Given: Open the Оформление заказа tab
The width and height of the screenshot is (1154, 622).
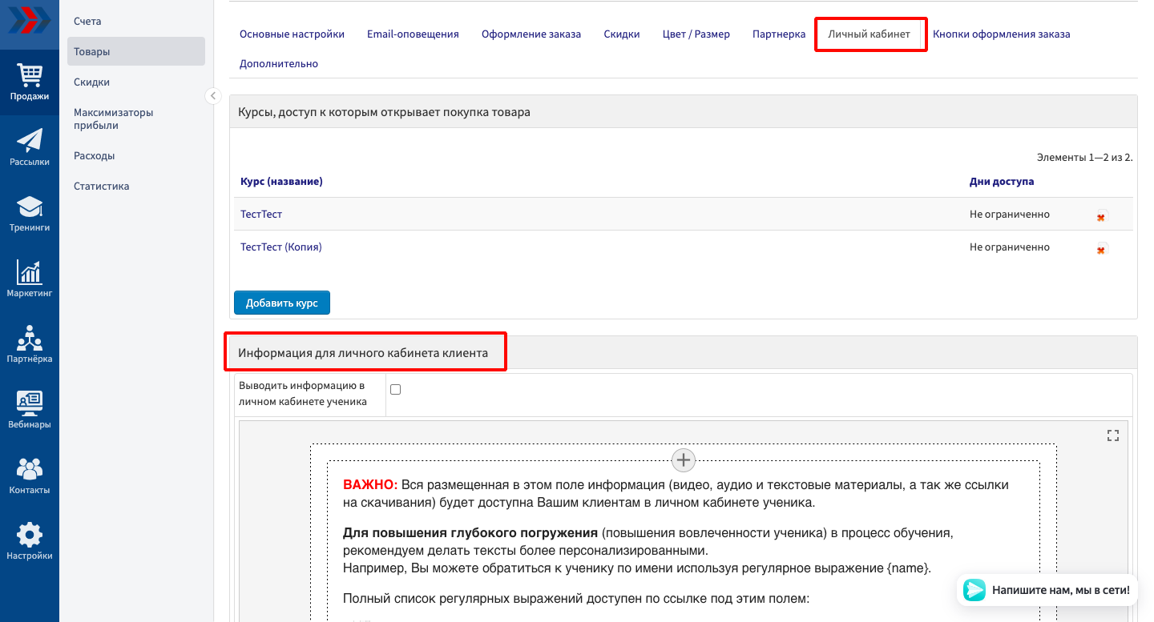Looking at the screenshot, I should [531, 34].
